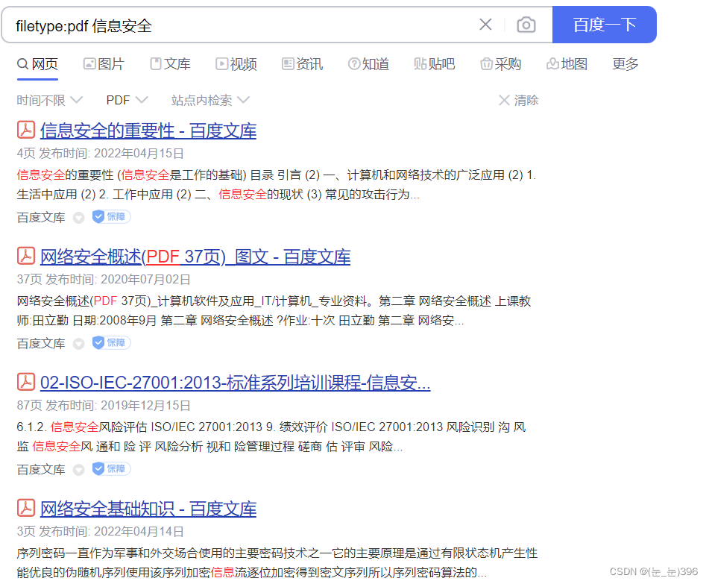Click the 保障 badge under 信息安全的重要性
709x584 pixels.
pos(111,217)
